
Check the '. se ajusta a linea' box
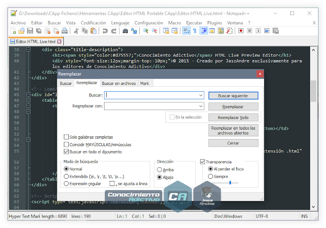[x=112, y=184]
